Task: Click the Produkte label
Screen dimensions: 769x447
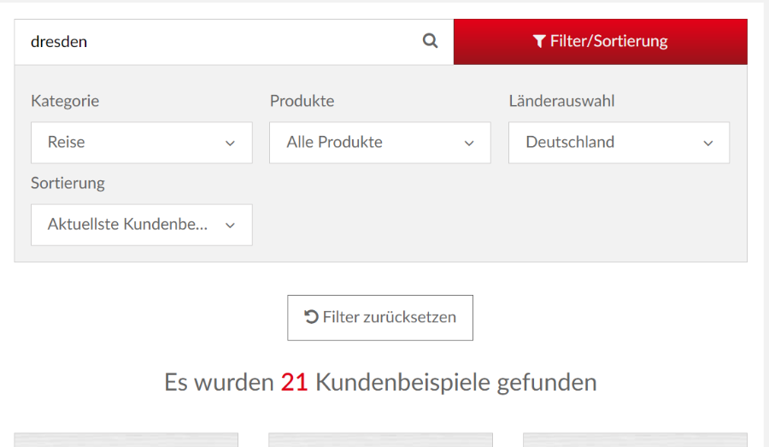Action: tap(302, 101)
